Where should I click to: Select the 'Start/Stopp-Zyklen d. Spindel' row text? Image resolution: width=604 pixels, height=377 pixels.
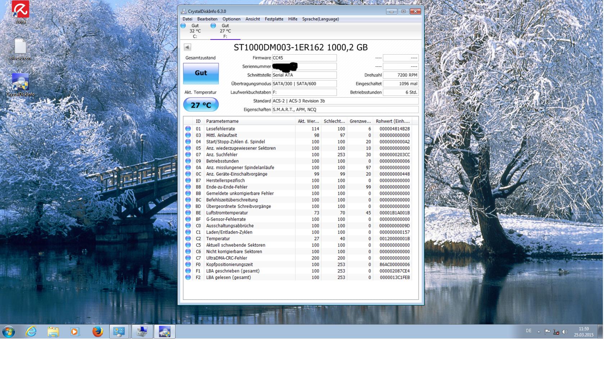pyautogui.click(x=235, y=142)
